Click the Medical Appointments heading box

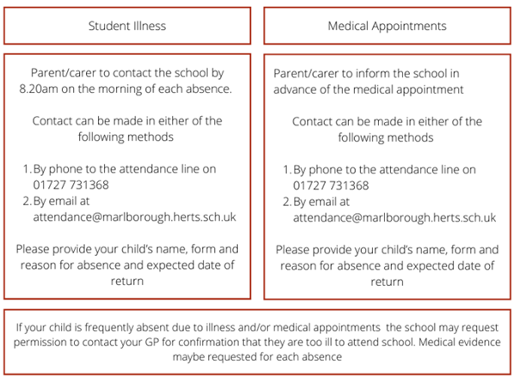pos(387,26)
